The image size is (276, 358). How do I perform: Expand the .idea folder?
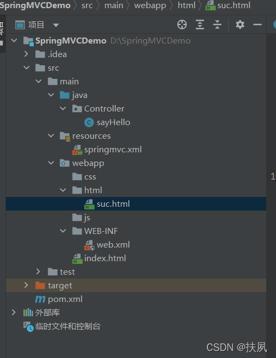26,54
